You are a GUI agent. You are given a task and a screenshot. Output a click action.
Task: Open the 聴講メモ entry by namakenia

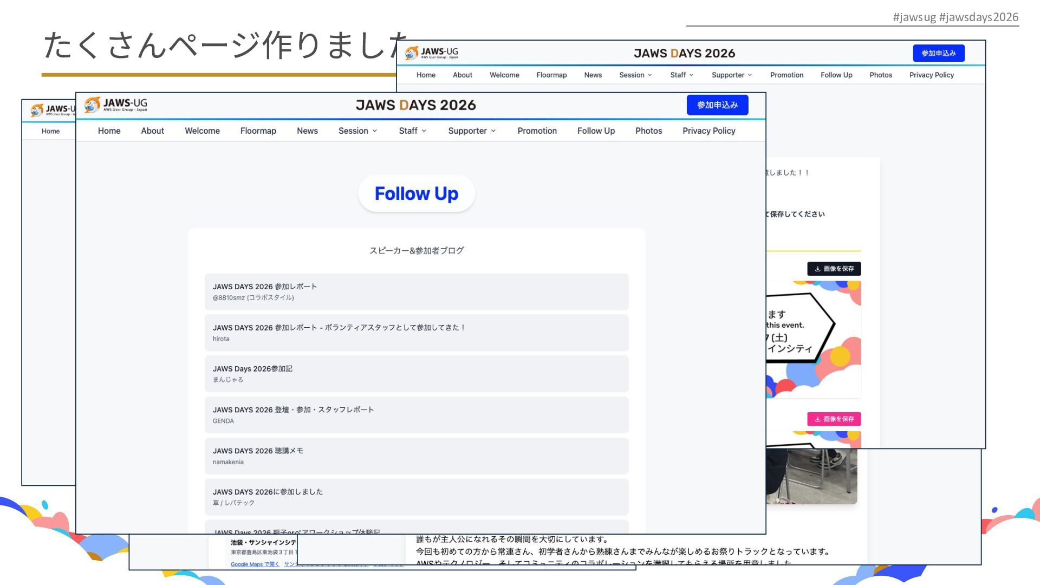417,456
